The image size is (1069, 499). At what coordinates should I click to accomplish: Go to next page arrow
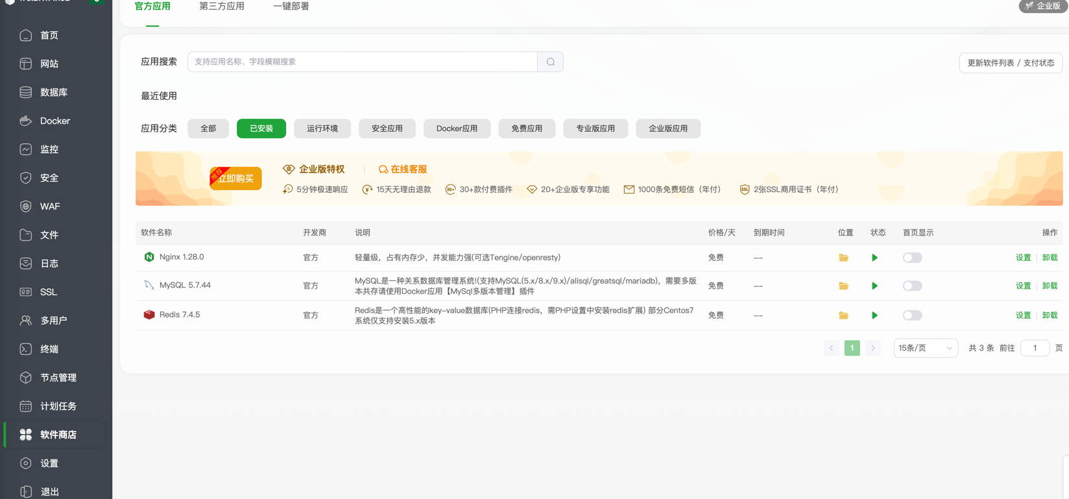(x=873, y=348)
